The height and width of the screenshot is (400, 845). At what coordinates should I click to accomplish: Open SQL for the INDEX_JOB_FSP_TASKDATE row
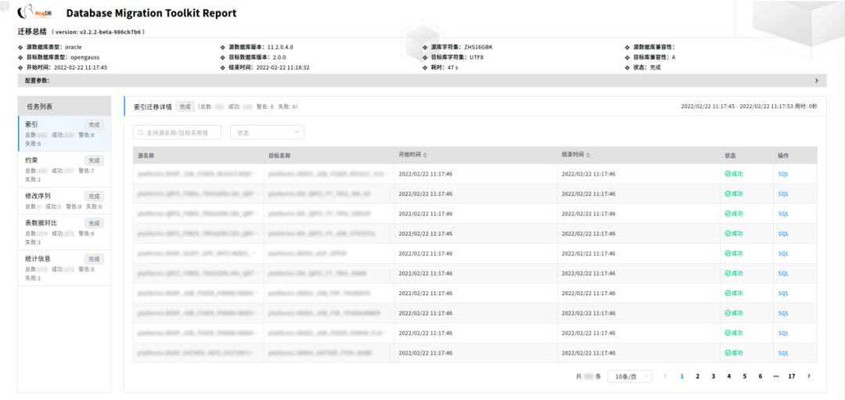coord(783,294)
